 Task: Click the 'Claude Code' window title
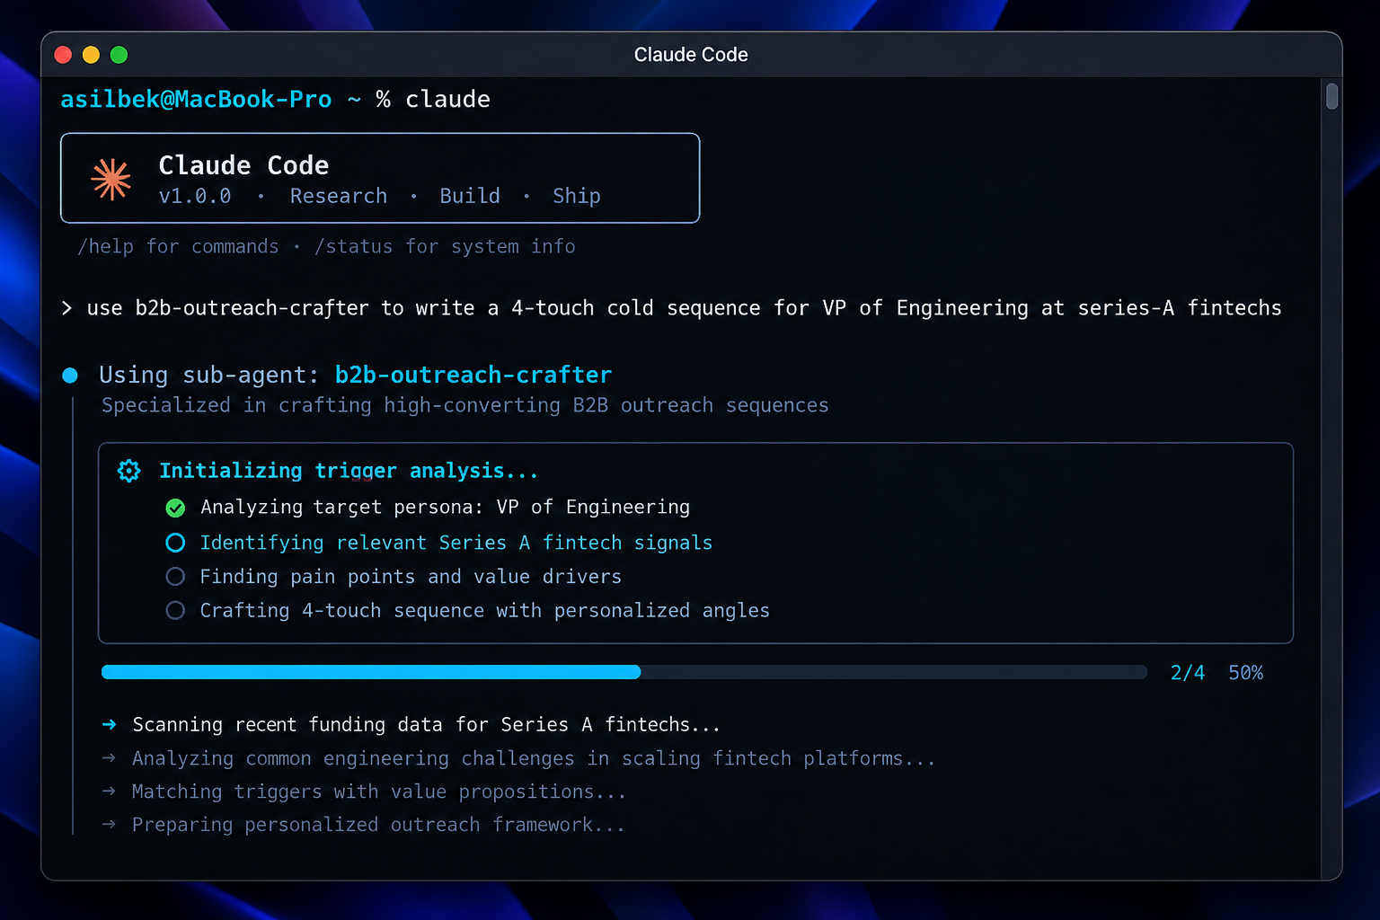point(691,55)
